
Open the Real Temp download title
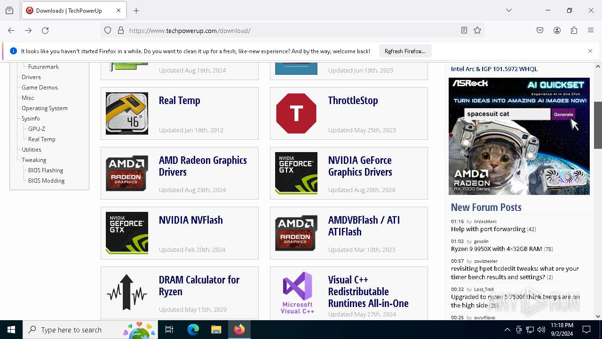pyautogui.click(x=180, y=100)
